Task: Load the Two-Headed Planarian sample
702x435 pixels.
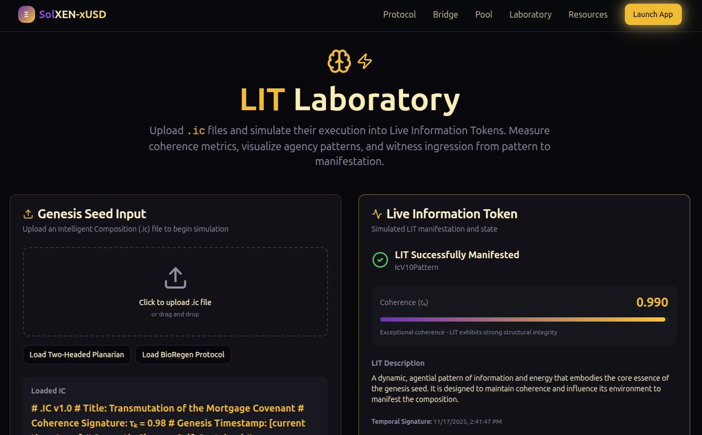Action: point(77,355)
